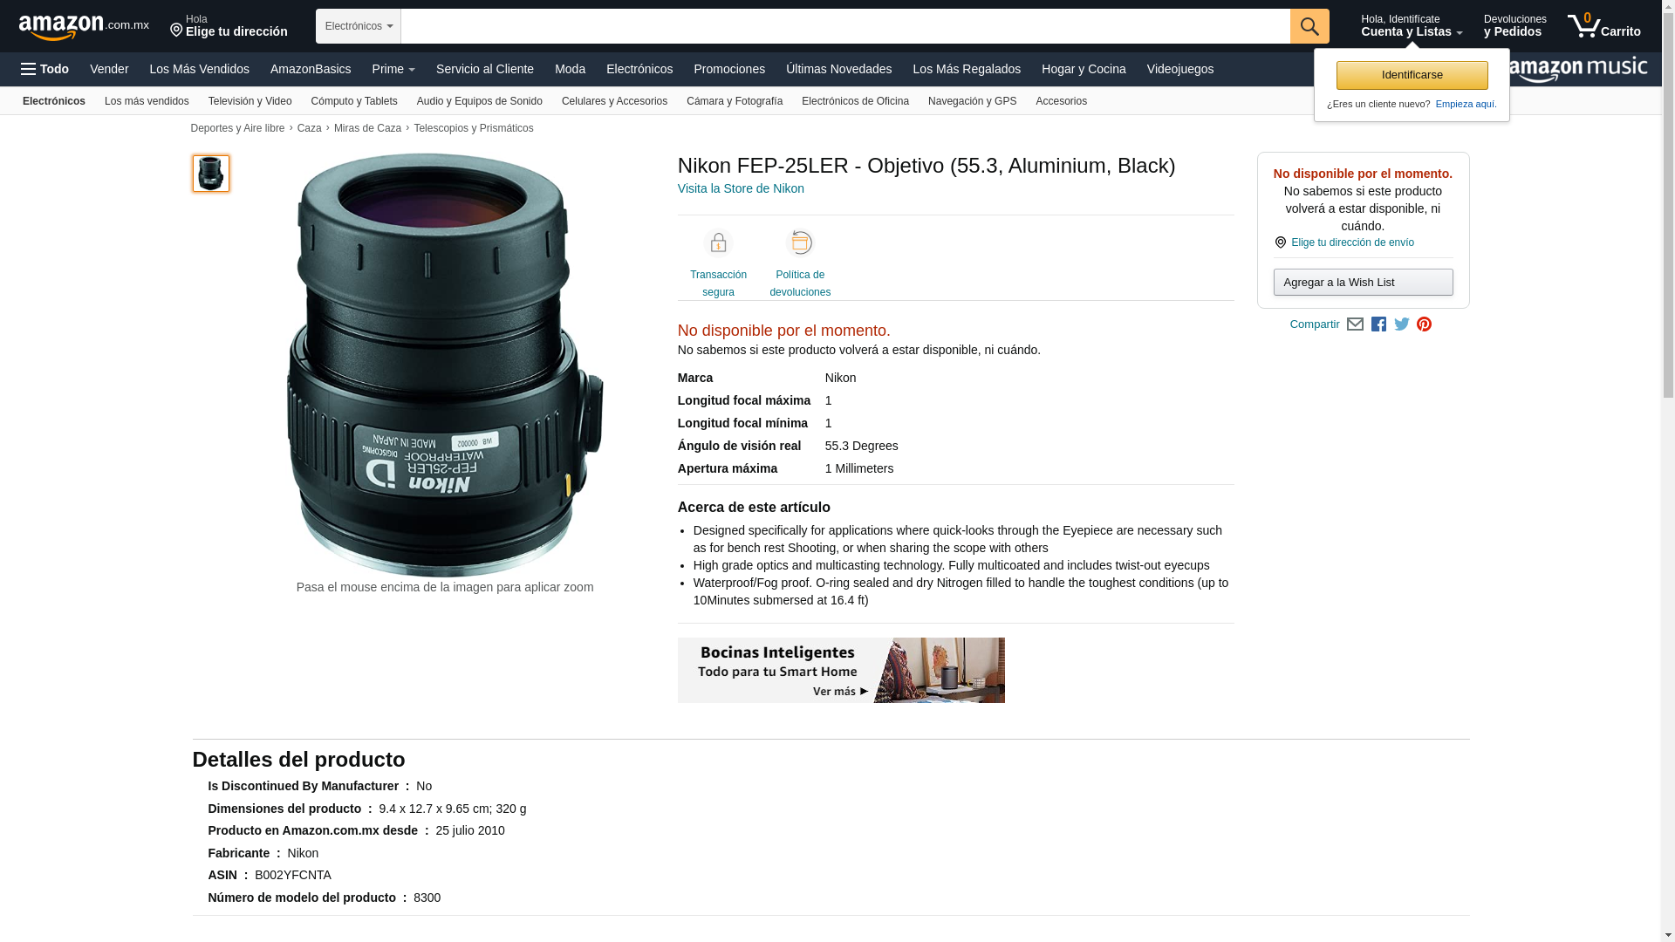
Task: Expand the Prime navigation dropdown
Action: point(393,69)
